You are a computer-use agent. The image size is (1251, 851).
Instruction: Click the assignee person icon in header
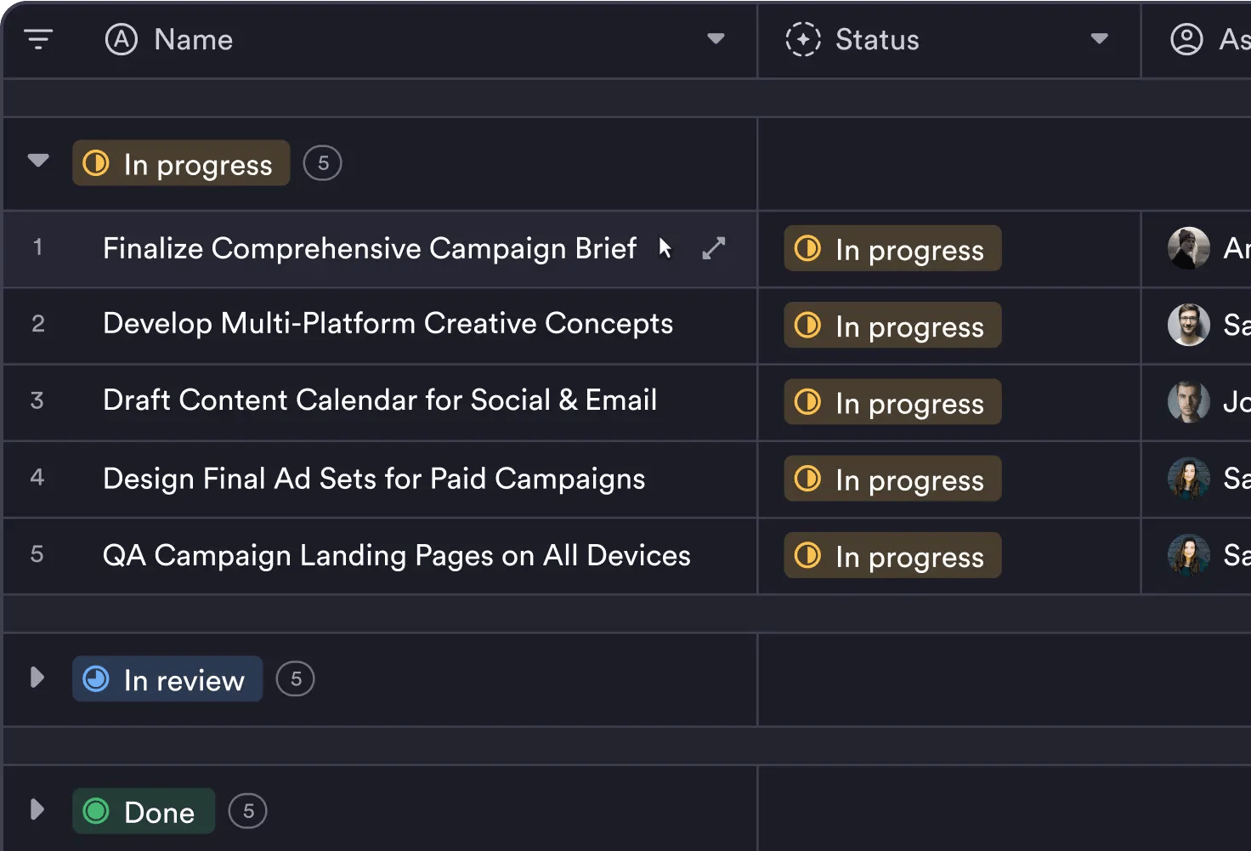(1186, 39)
